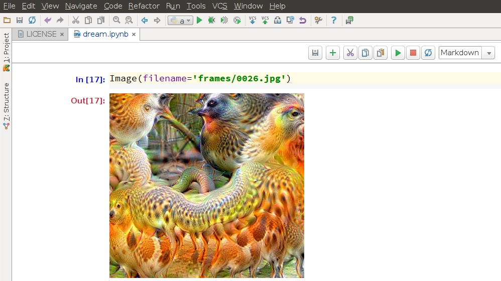Click the last main-toolbar icon after Help
The image size is (501, 281).
pos(349,21)
